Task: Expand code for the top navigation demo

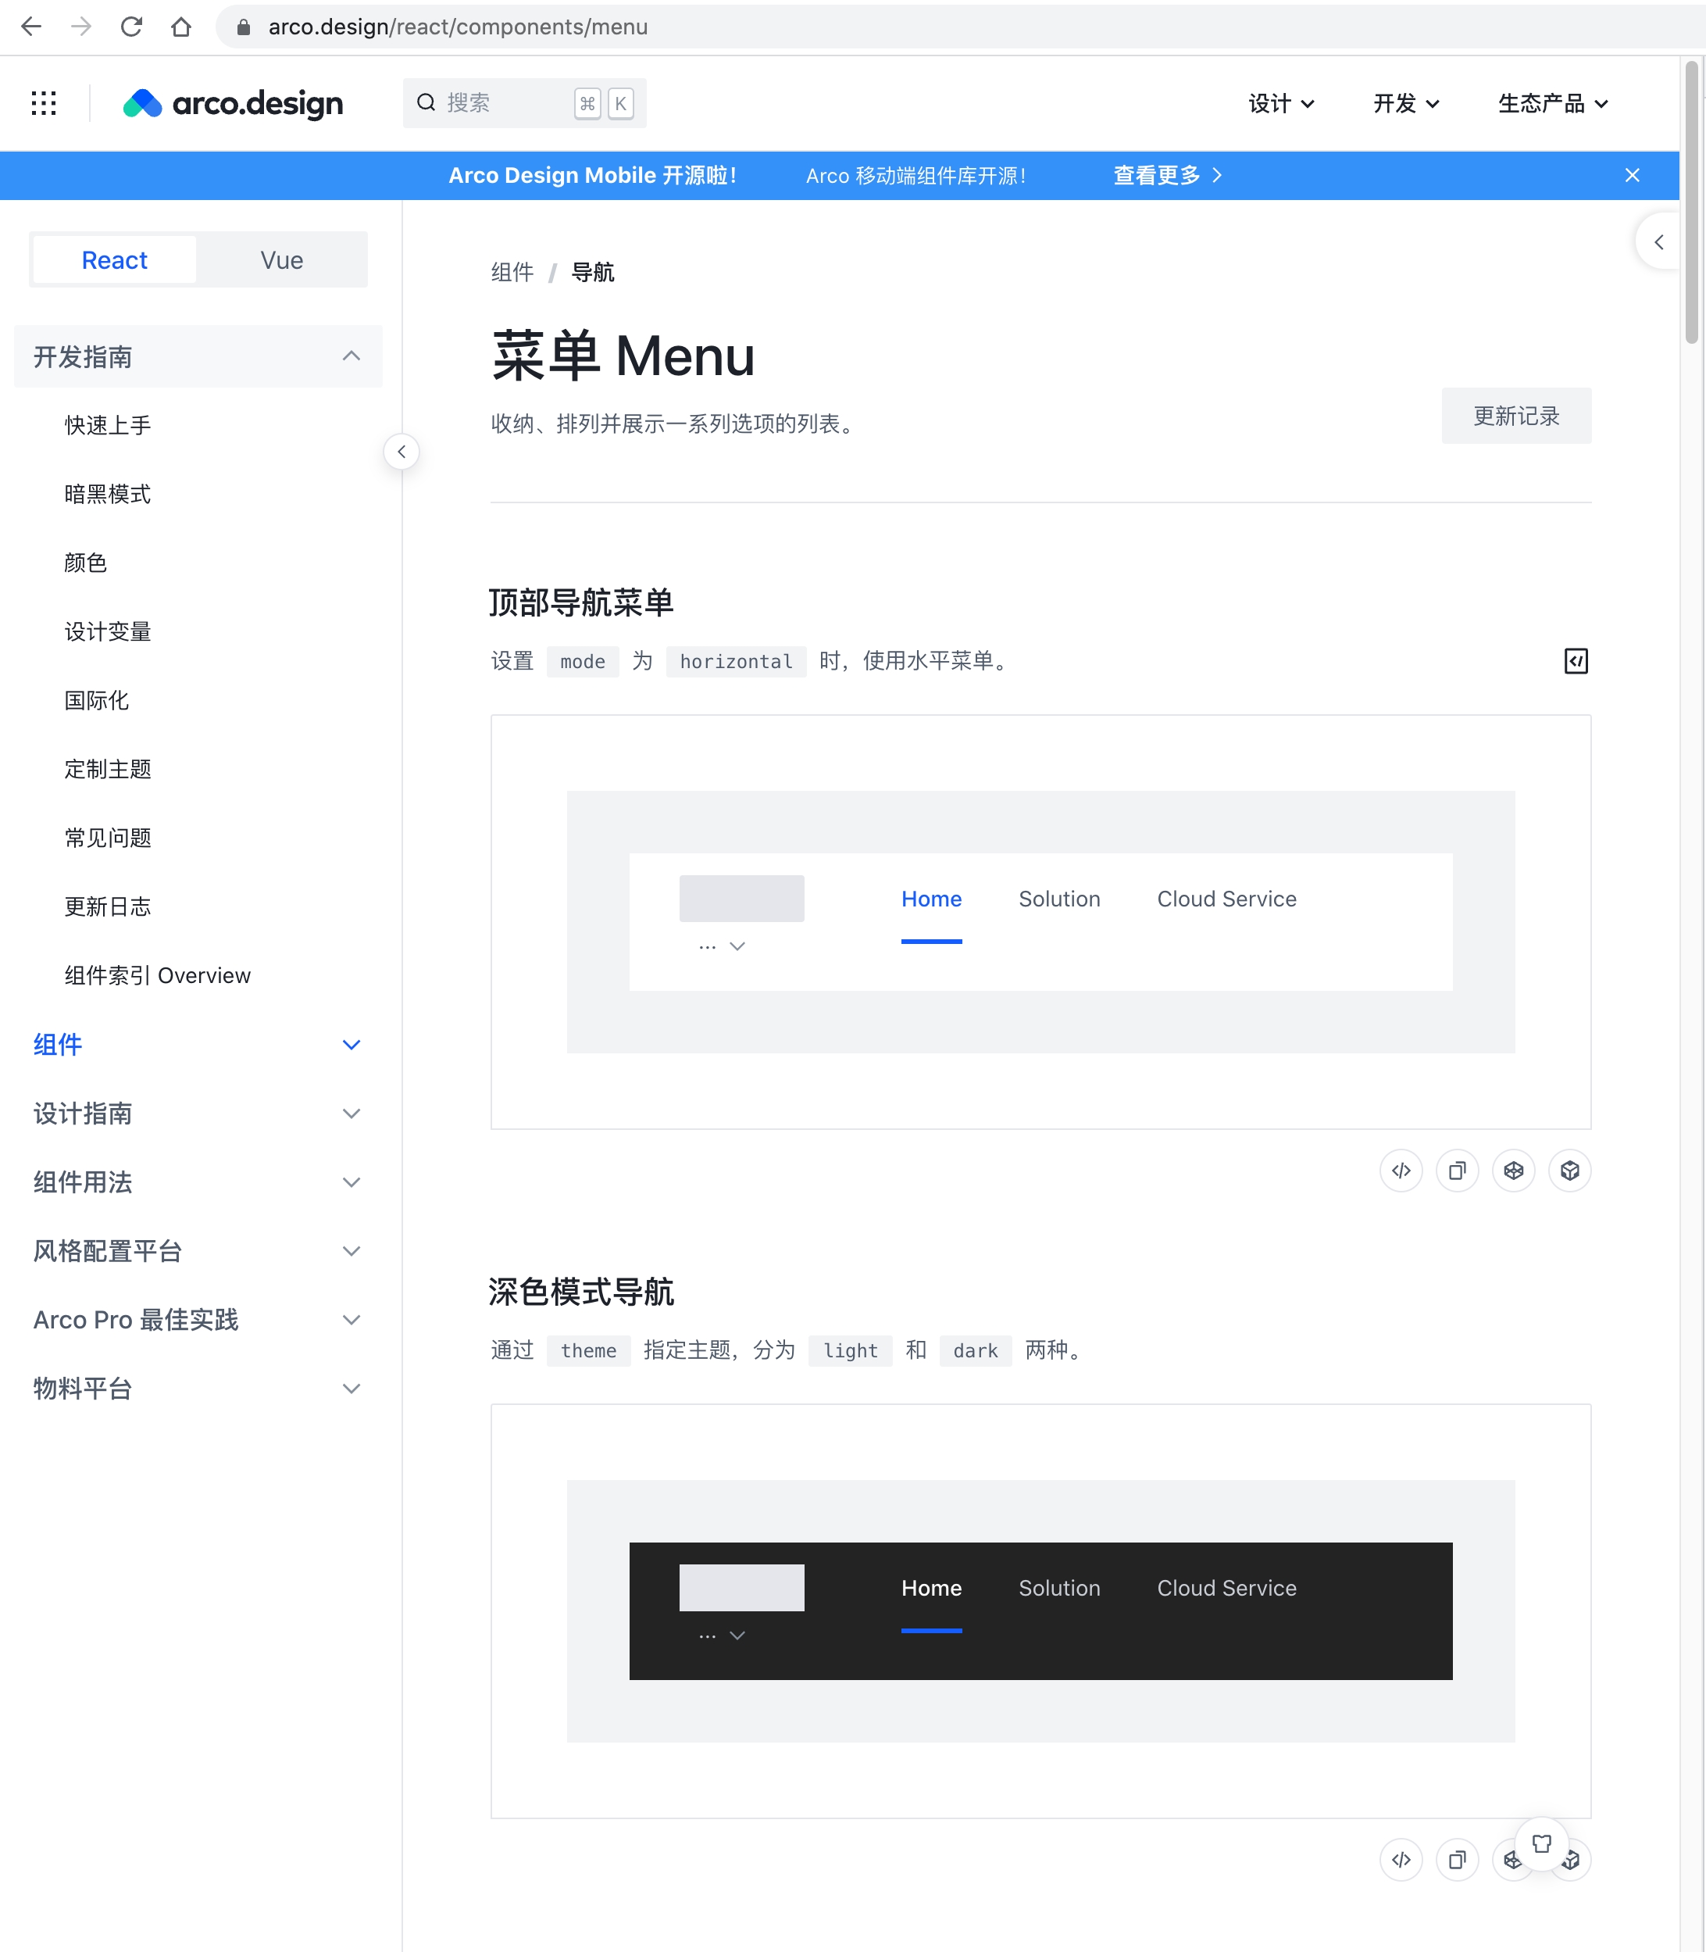Action: click(1401, 1171)
